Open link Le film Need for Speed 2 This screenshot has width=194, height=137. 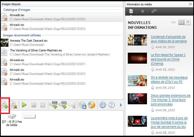[168, 59]
